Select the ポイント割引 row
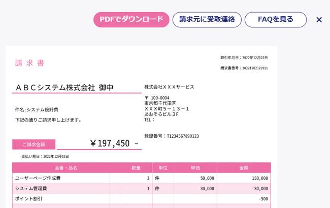 (142, 198)
